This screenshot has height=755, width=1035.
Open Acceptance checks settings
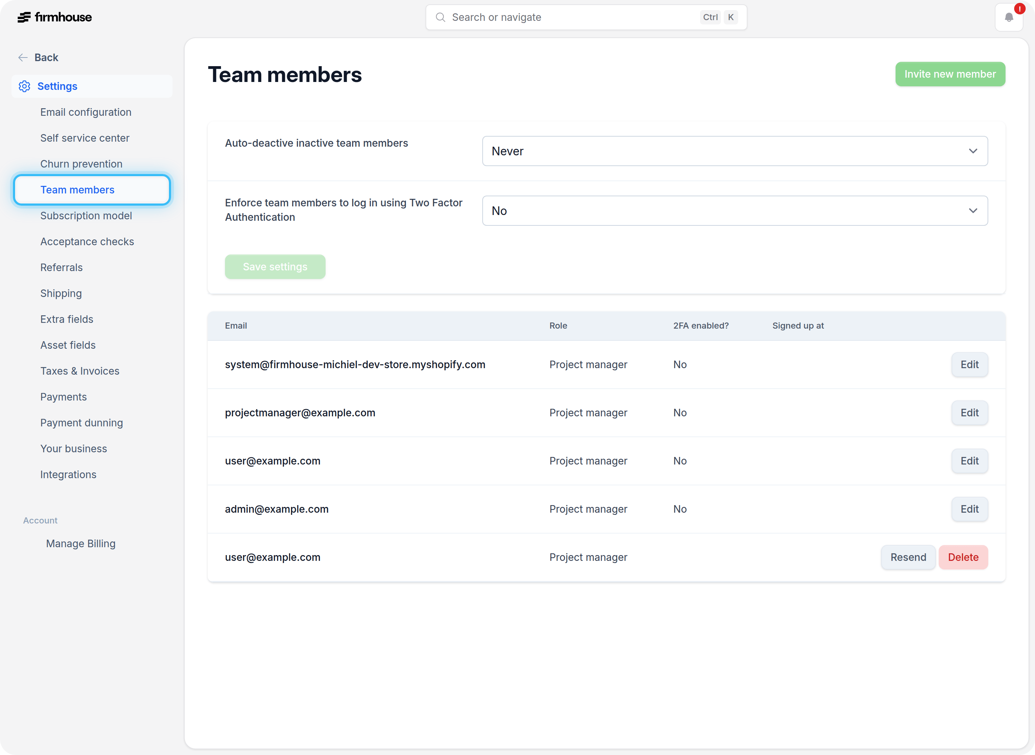click(x=87, y=242)
